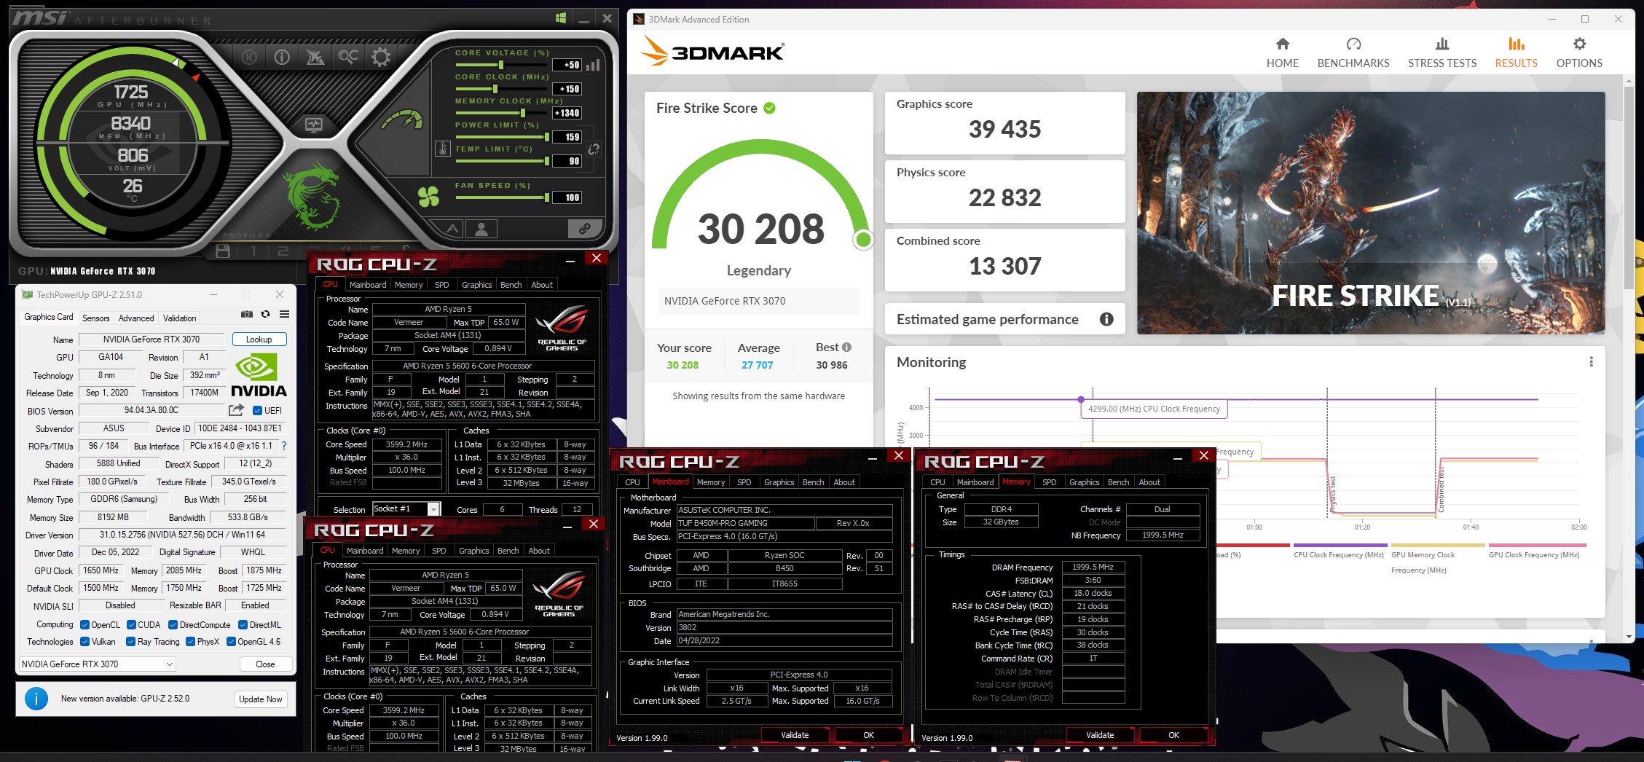
Task: Go to 3DMark HOME
Action: click(x=1282, y=53)
